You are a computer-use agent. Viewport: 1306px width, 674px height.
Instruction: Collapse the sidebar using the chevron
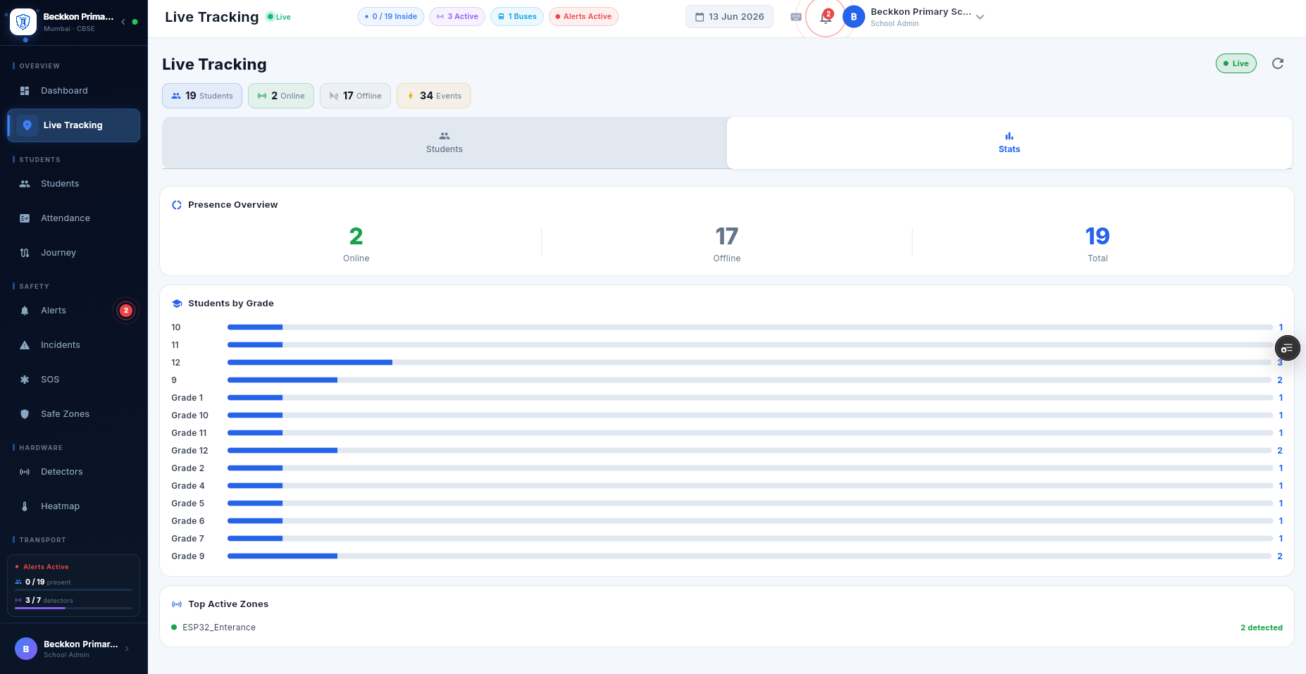click(x=123, y=22)
